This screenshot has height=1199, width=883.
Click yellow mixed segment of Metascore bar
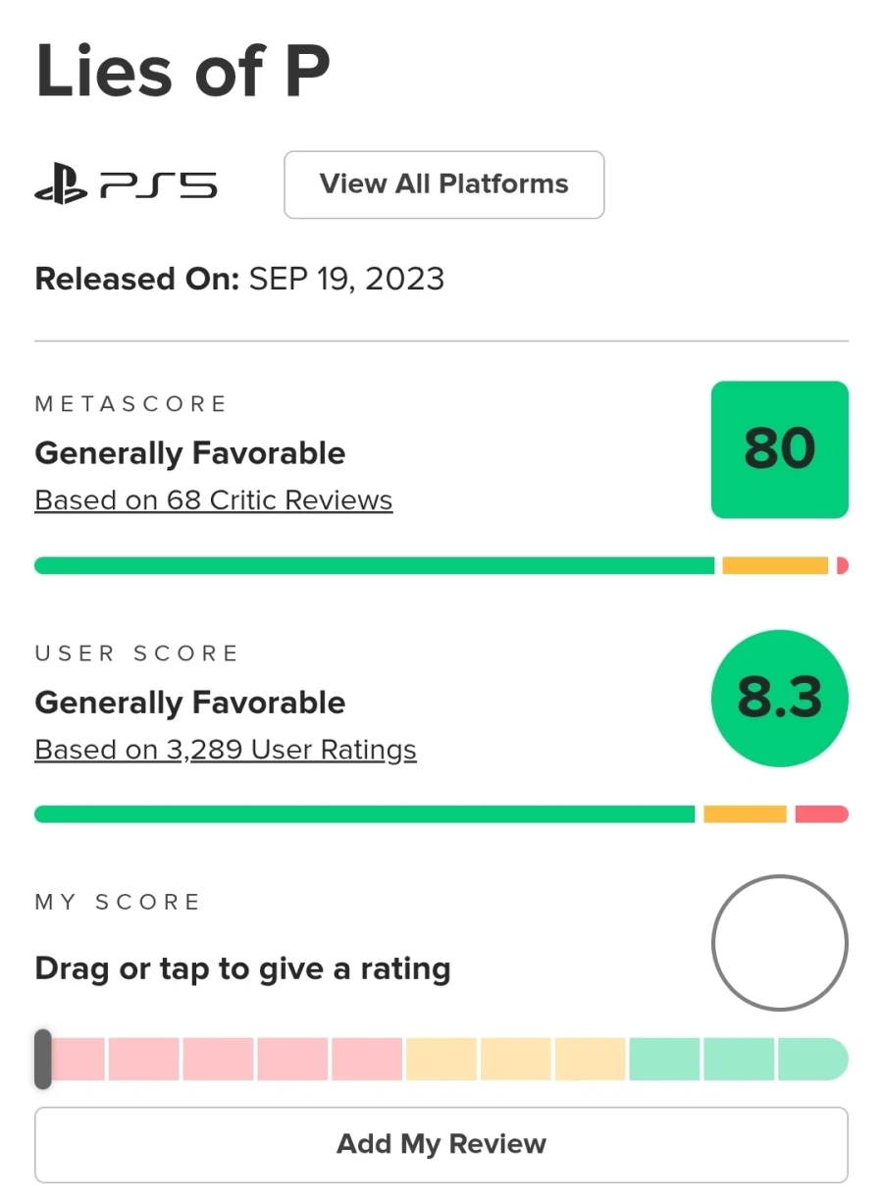point(775,565)
